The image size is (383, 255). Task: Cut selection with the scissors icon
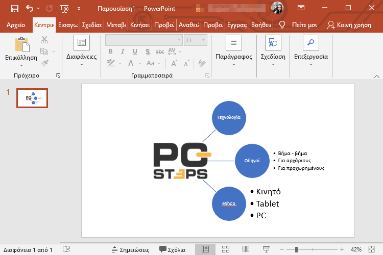(x=44, y=40)
